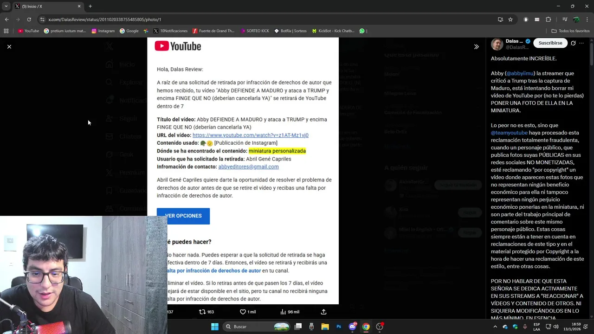Open the volume icon in the system tray
Screen dimensions: 594x334
[556, 327]
